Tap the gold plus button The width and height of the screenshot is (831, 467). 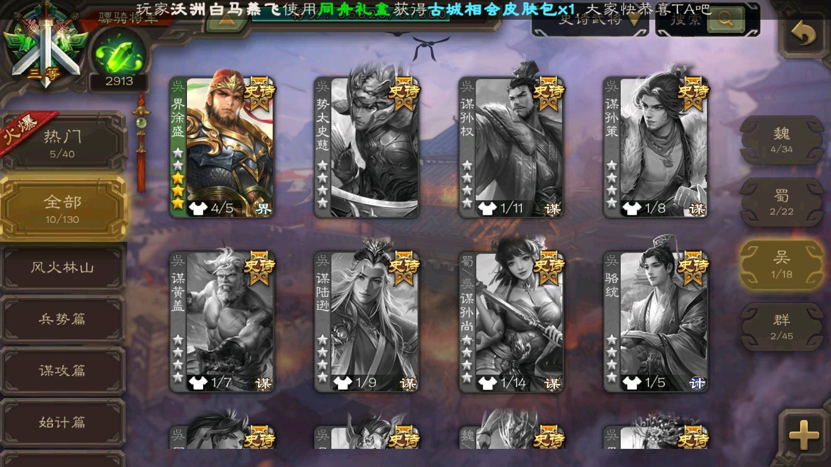[803, 435]
